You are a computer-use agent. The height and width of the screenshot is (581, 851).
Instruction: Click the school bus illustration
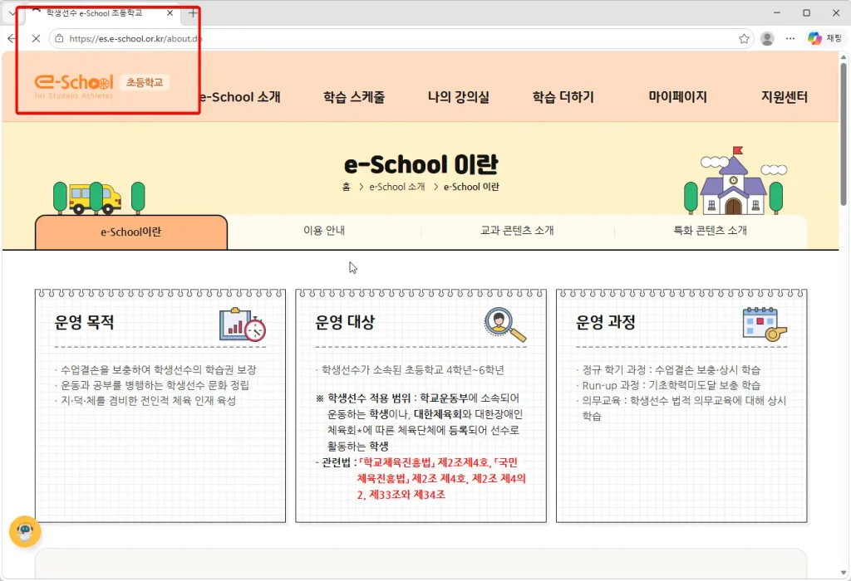pyautogui.click(x=95, y=199)
